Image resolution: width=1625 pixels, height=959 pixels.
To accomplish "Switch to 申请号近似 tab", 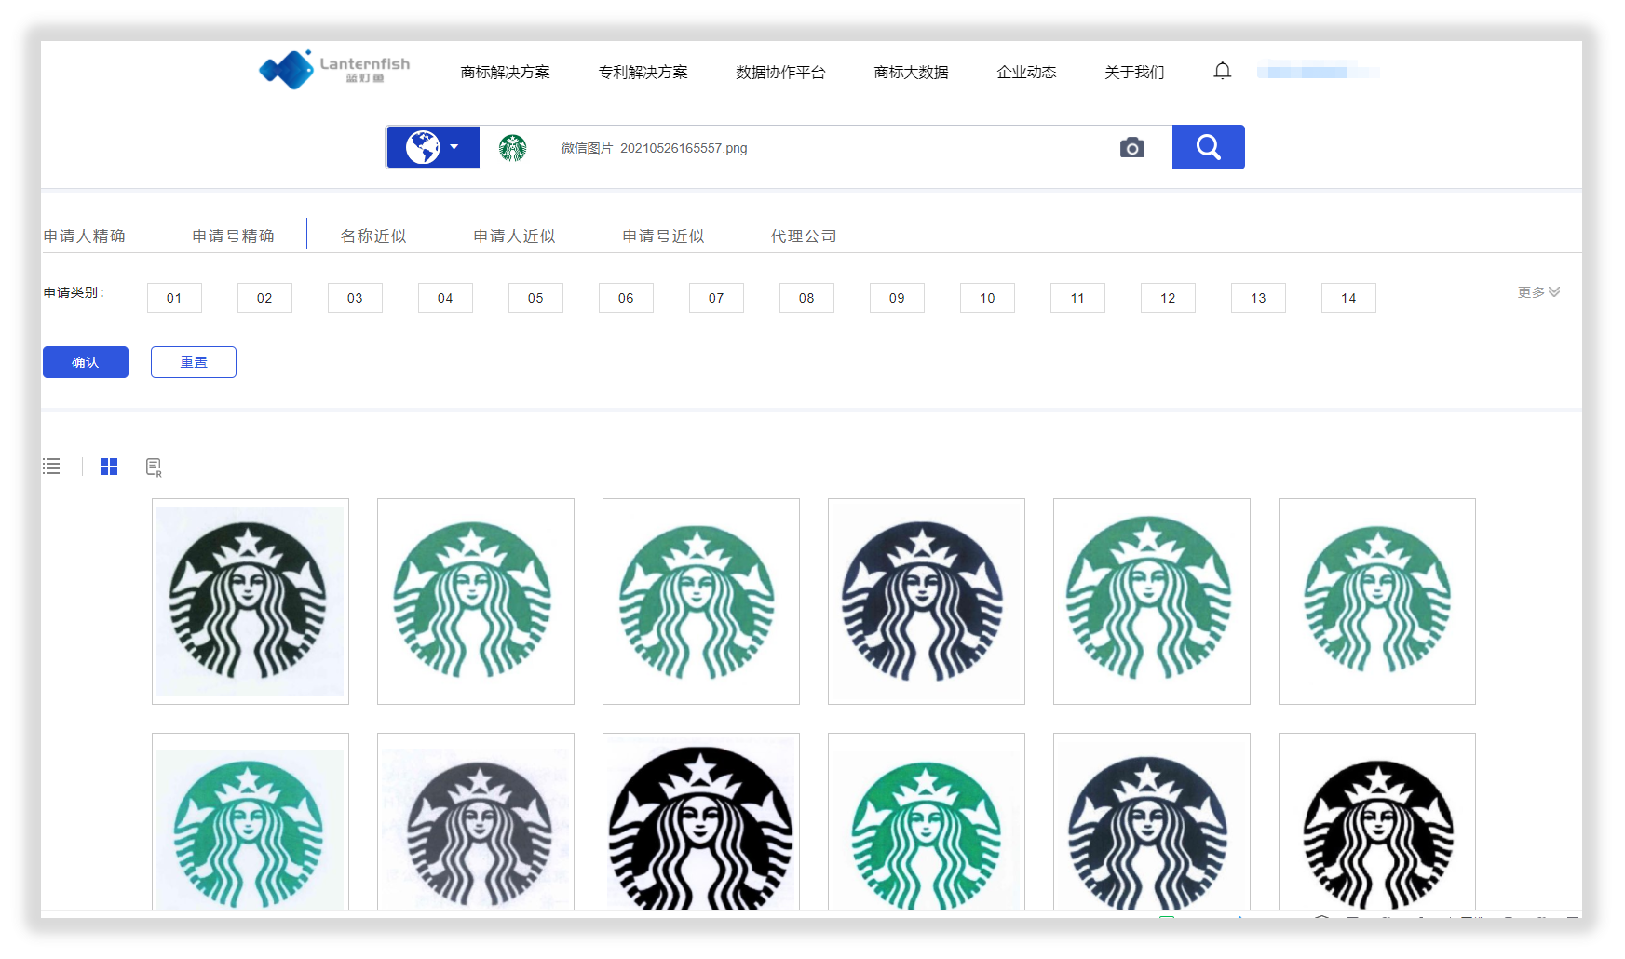I will tap(663, 236).
